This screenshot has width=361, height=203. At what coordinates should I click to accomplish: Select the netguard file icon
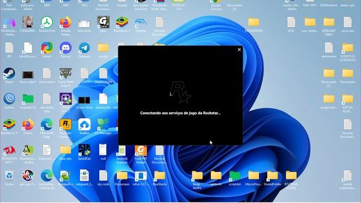(x=84, y=176)
